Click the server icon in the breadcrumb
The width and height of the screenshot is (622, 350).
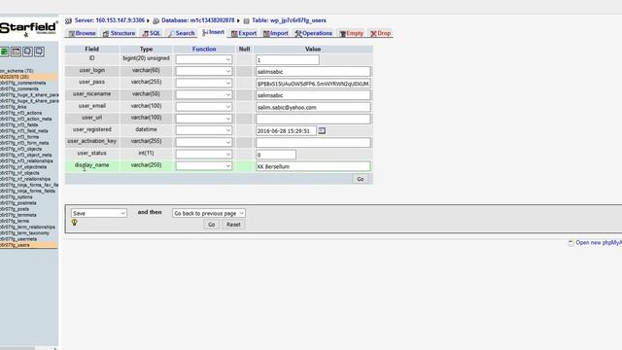pos(68,20)
